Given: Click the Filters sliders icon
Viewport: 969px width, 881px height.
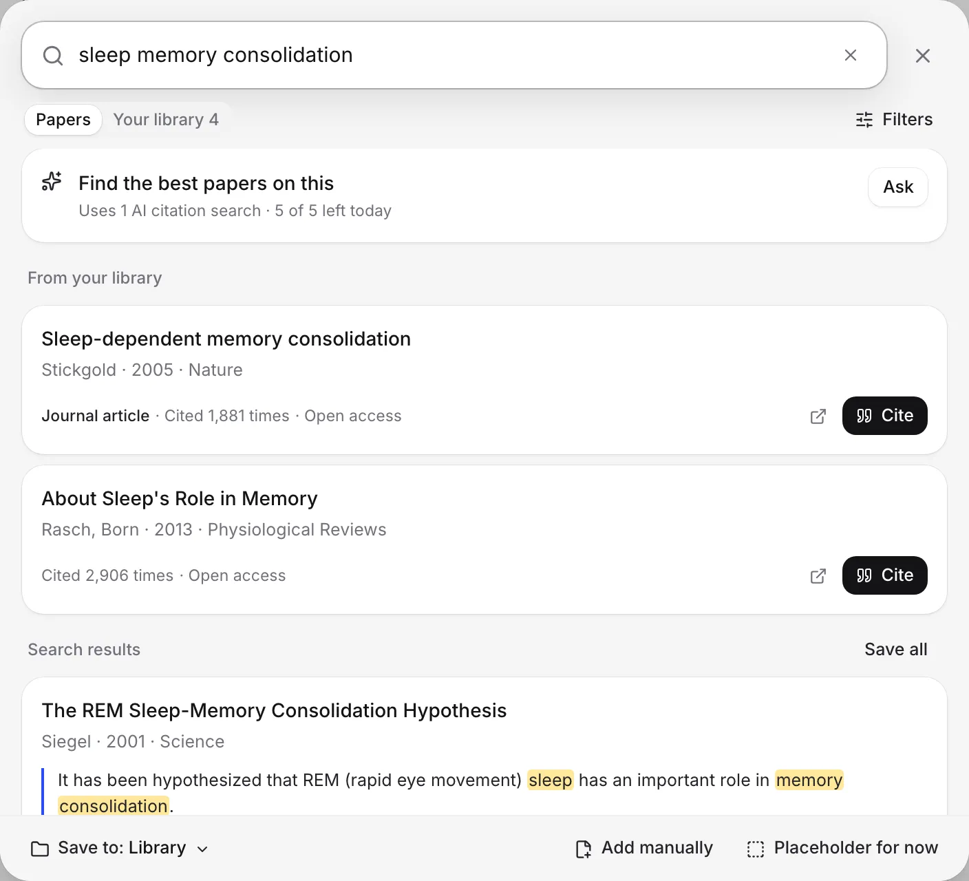Looking at the screenshot, I should (x=864, y=120).
